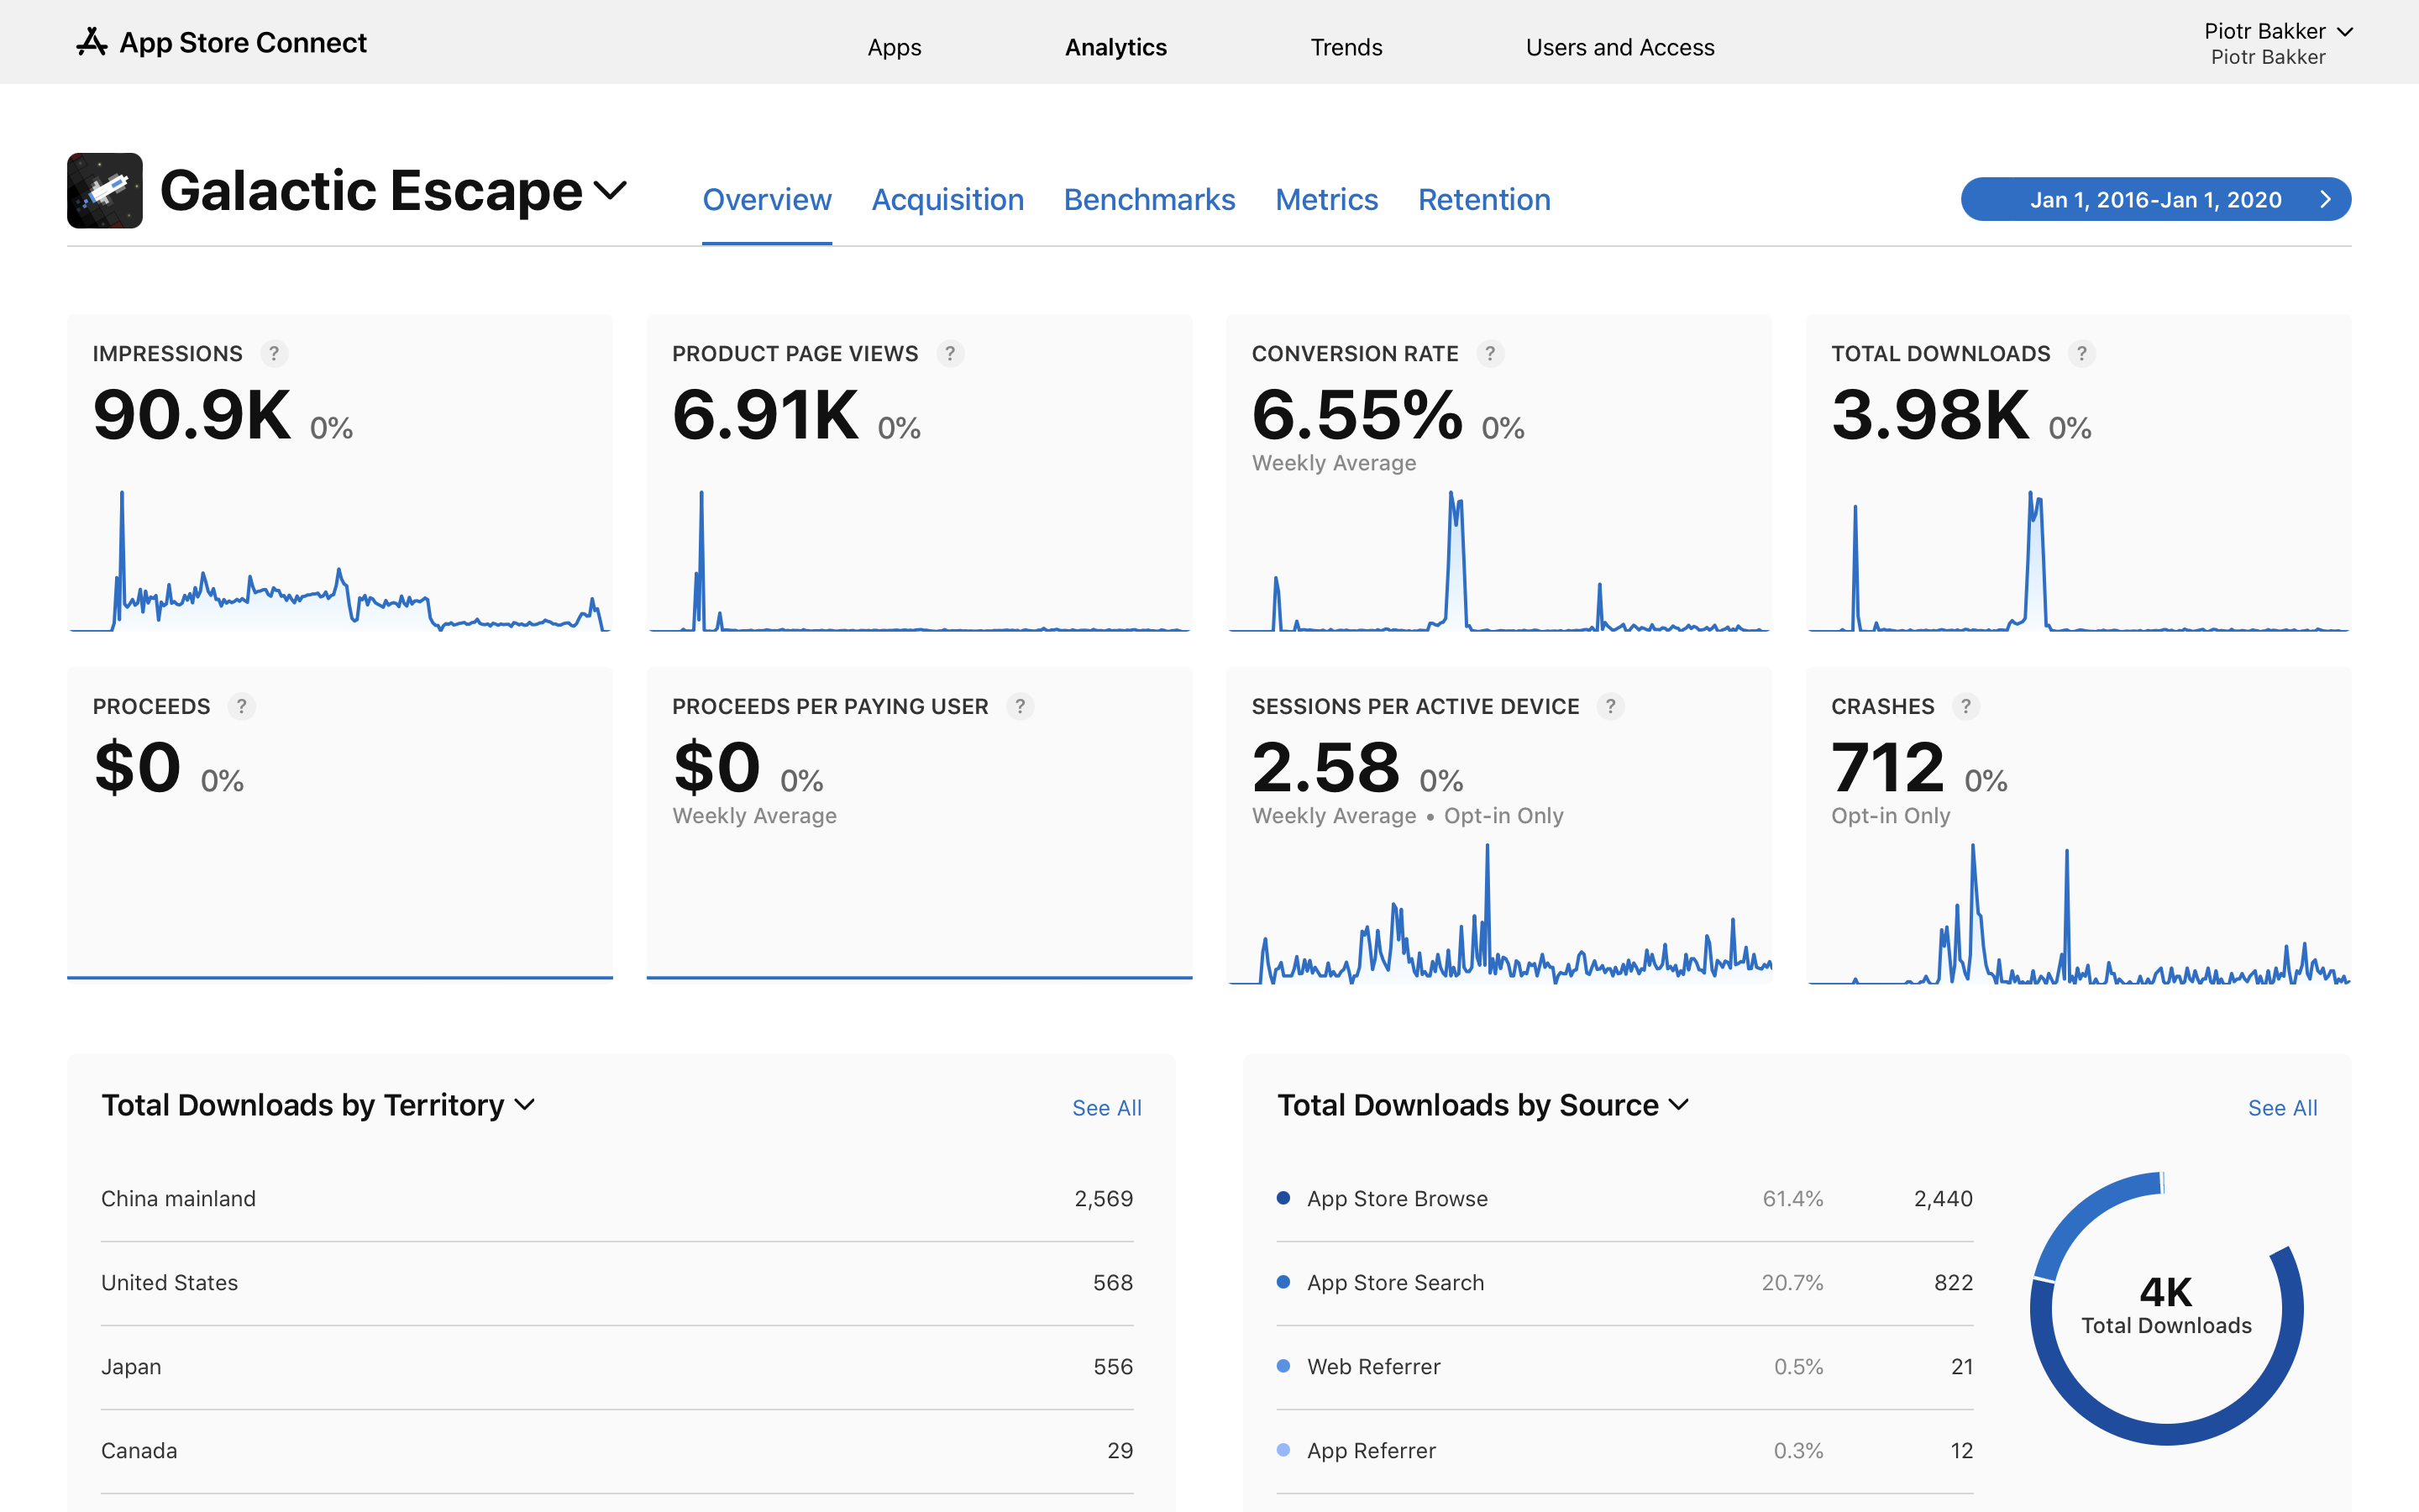
Task: Open the date range Jan 1, 2016-Jan 1, 2020 picker
Action: click(x=2156, y=199)
